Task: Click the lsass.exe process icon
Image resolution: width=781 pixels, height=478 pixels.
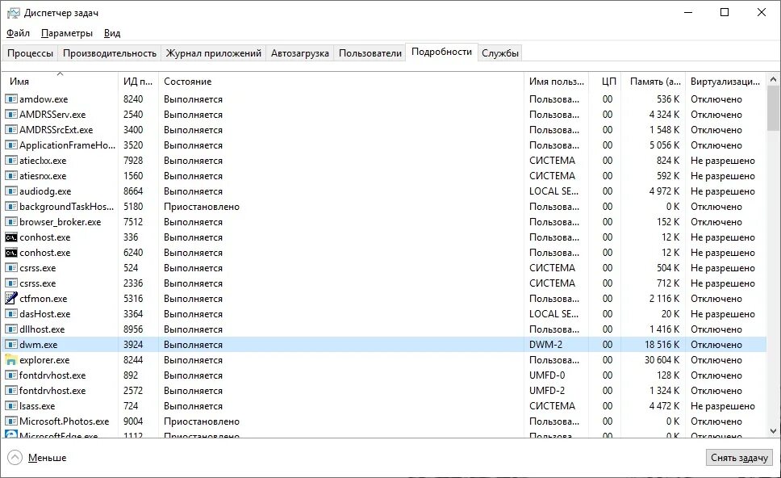Action: tap(11, 406)
